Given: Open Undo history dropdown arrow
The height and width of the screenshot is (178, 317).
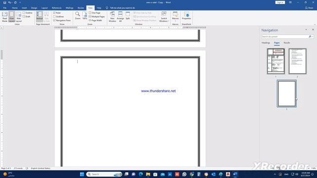Looking at the screenshot, I should tap(12, 2).
